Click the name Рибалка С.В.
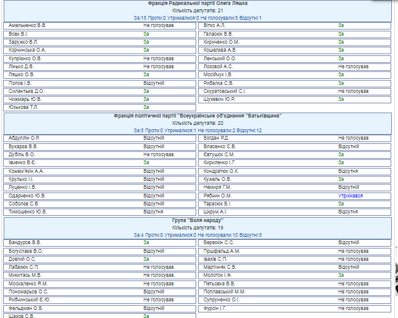398x318 pixels. coord(218,83)
